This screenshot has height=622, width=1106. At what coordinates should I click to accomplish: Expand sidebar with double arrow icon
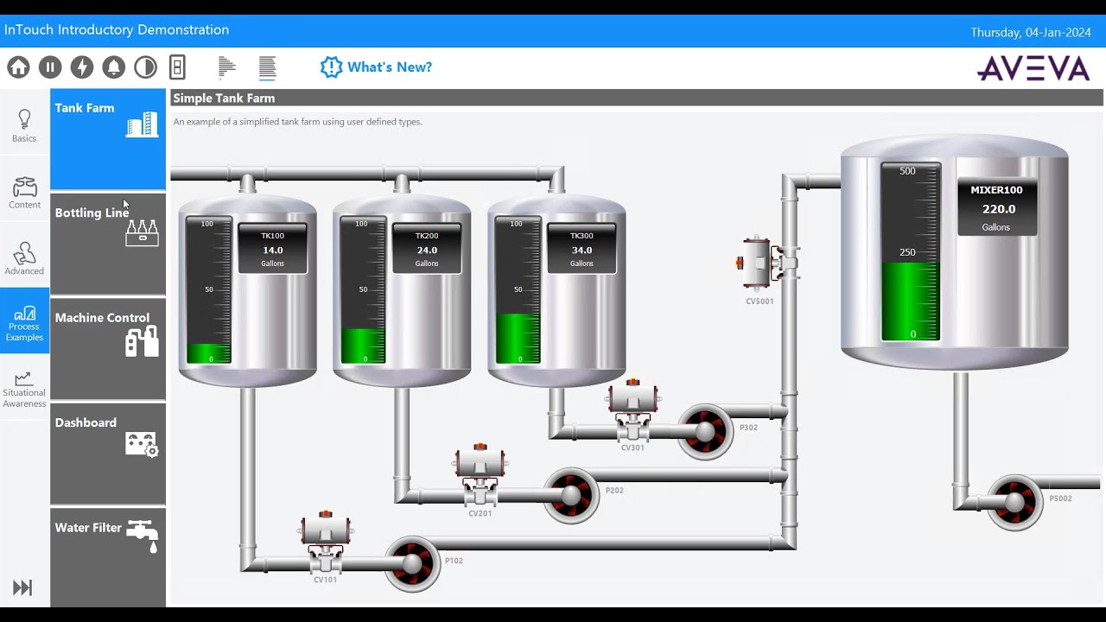22,588
